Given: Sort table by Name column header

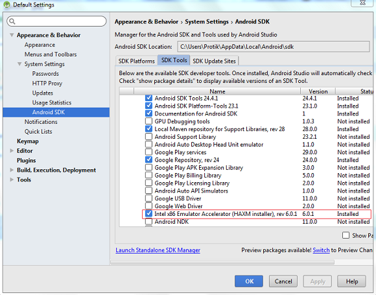Looking at the screenshot, I should [x=217, y=91].
